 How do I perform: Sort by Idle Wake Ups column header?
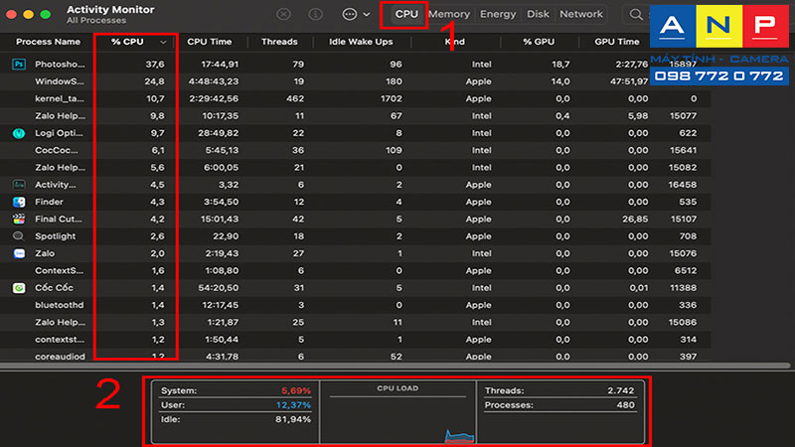tap(361, 42)
